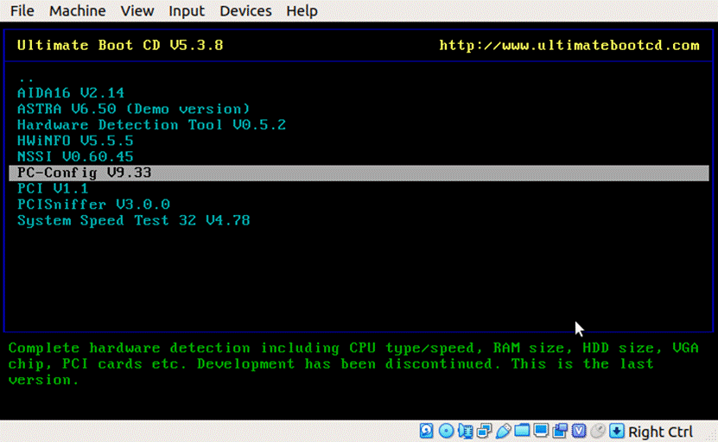Click the virtualization features V icon
The height and width of the screenshot is (442, 718).
point(579,431)
